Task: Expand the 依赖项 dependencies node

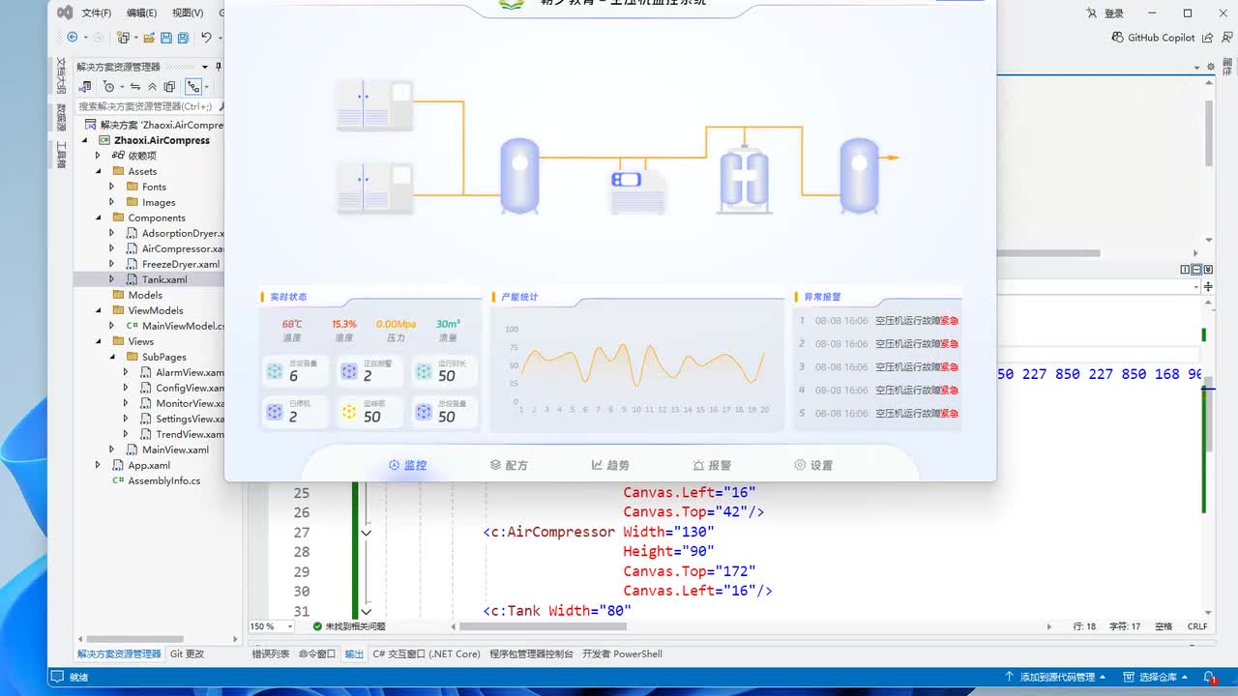Action: tap(98, 156)
